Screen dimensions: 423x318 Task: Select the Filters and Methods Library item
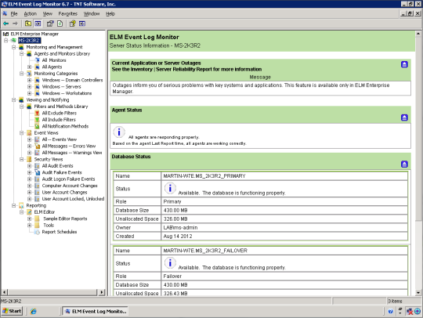click(61, 107)
